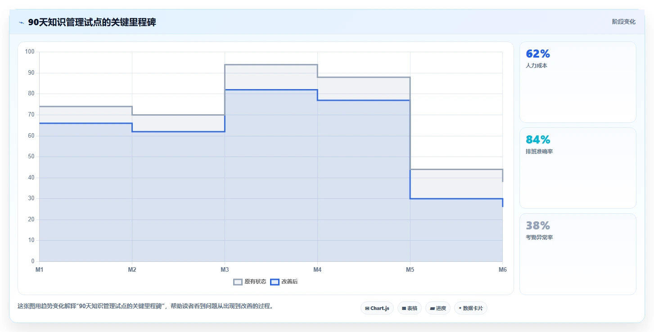This screenshot has height=332, width=654.
Task: Toggle the 改善后 legend item
Action: [284, 282]
